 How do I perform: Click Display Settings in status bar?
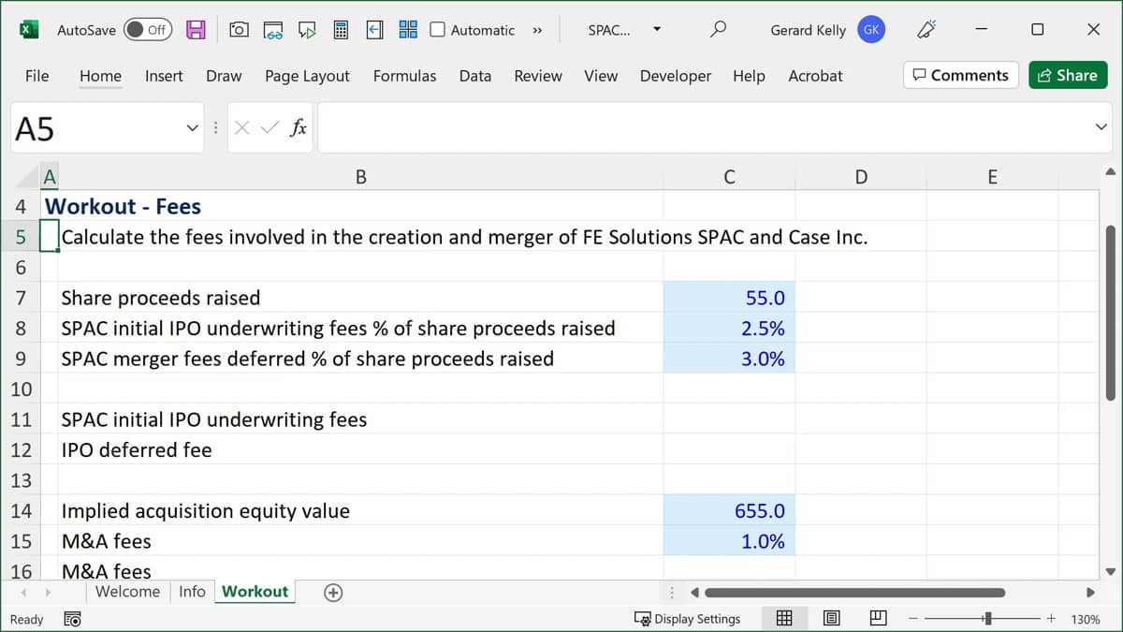coord(687,619)
